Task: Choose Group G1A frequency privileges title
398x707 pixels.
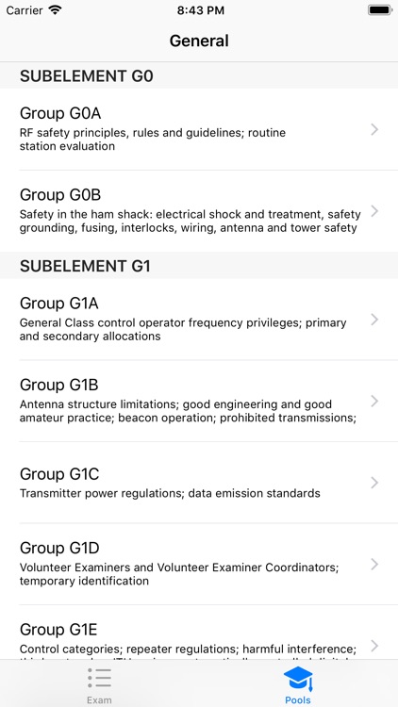Action: [59, 304]
